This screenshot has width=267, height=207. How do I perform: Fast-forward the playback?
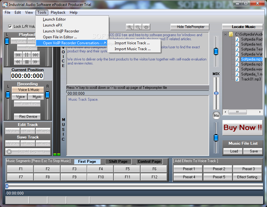click(x=35, y=62)
